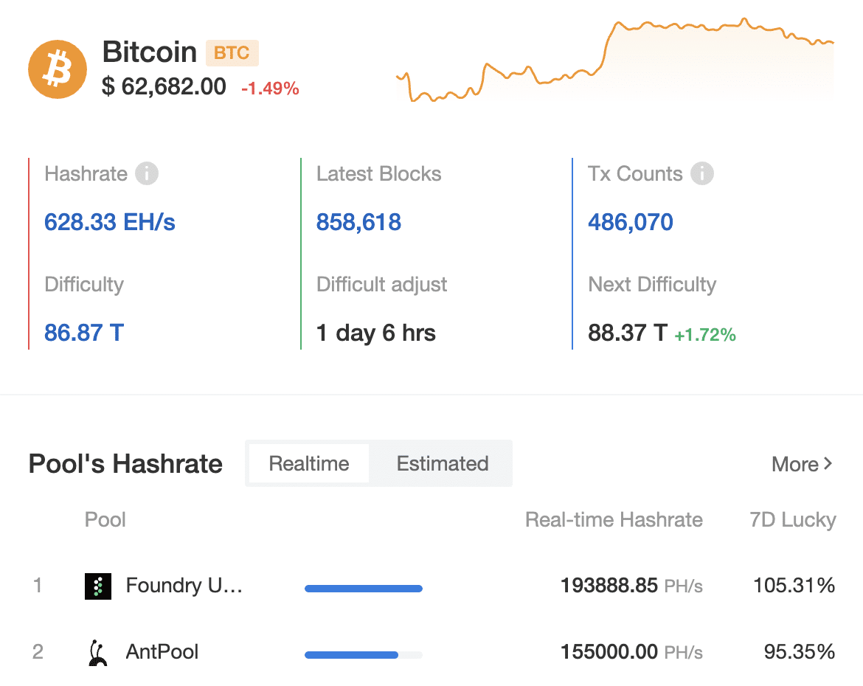Click the AntPool hashrate progress bar
The image size is (863, 686).
click(363, 655)
